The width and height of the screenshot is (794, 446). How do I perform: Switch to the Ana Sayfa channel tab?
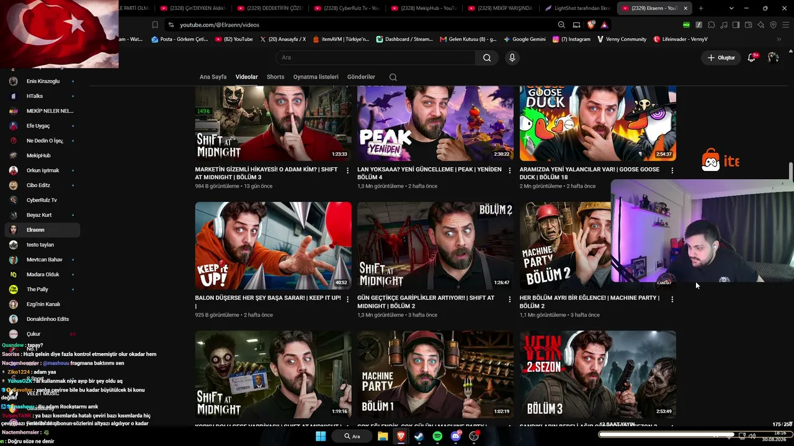[x=213, y=77]
